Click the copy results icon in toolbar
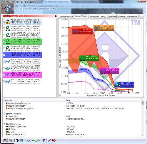Image resolution: width=147 pixels, height=144 pixels. [x=11, y=140]
